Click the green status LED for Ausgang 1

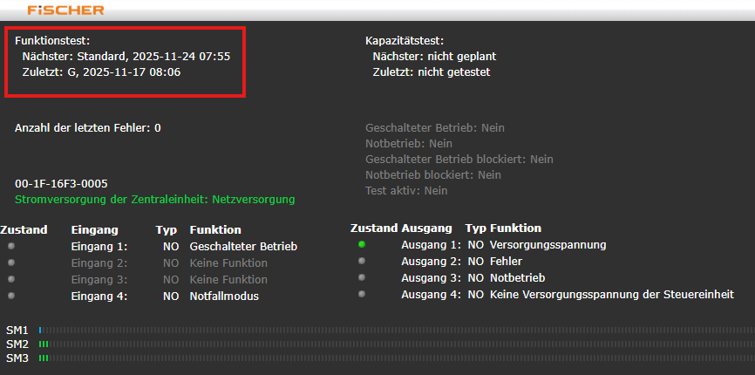tap(362, 244)
